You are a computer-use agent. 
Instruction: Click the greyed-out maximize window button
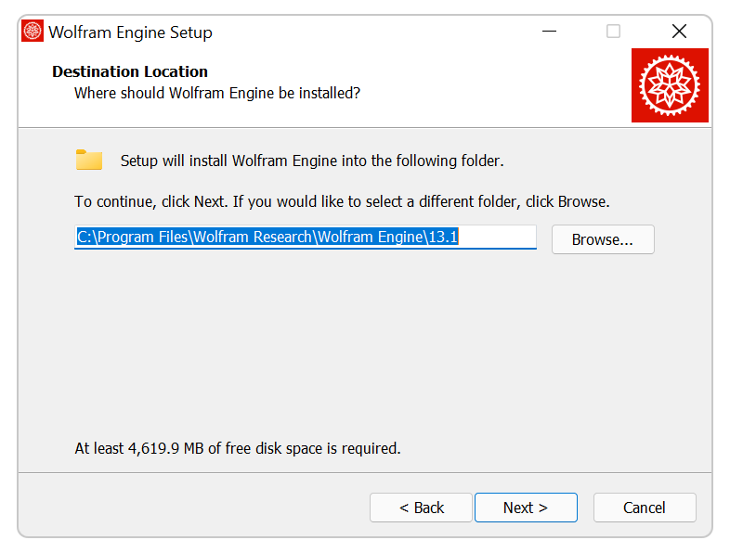pyautogui.click(x=613, y=32)
